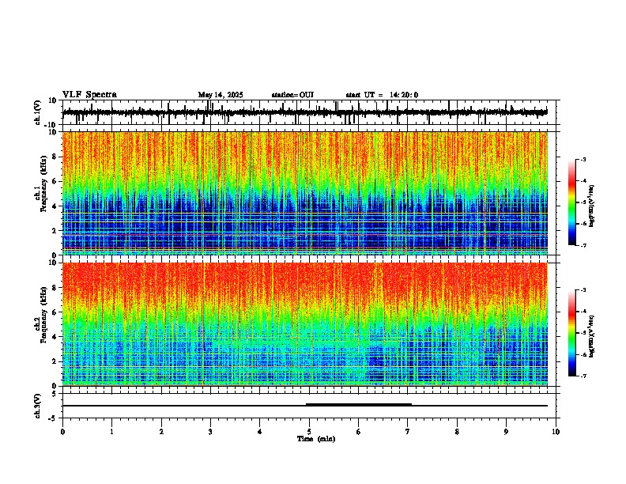Click the time axis tick label "9"

click(506, 432)
